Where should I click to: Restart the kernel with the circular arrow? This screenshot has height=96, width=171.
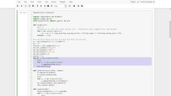[52, 6]
